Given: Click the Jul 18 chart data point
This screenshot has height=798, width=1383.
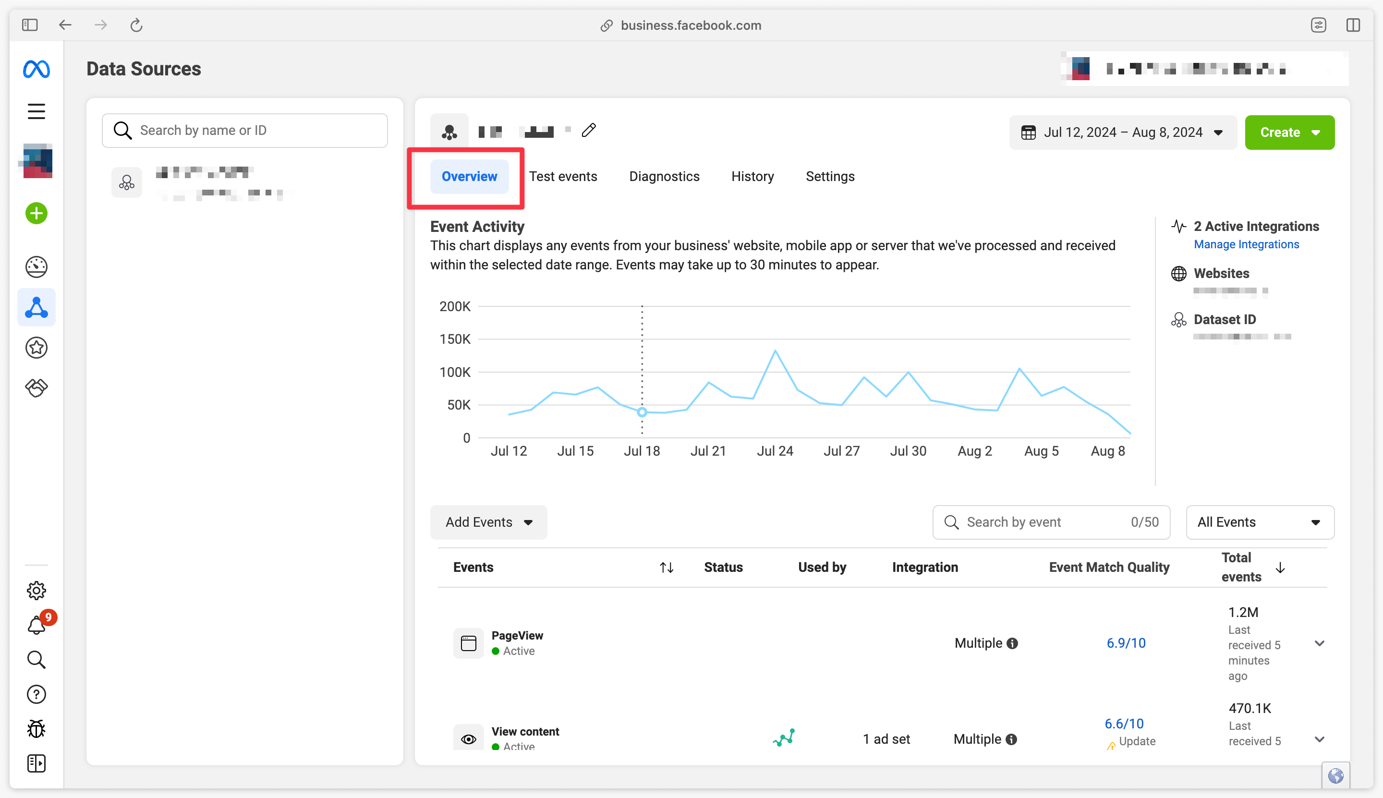Looking at the screenshot, I should tap(642, 412).
